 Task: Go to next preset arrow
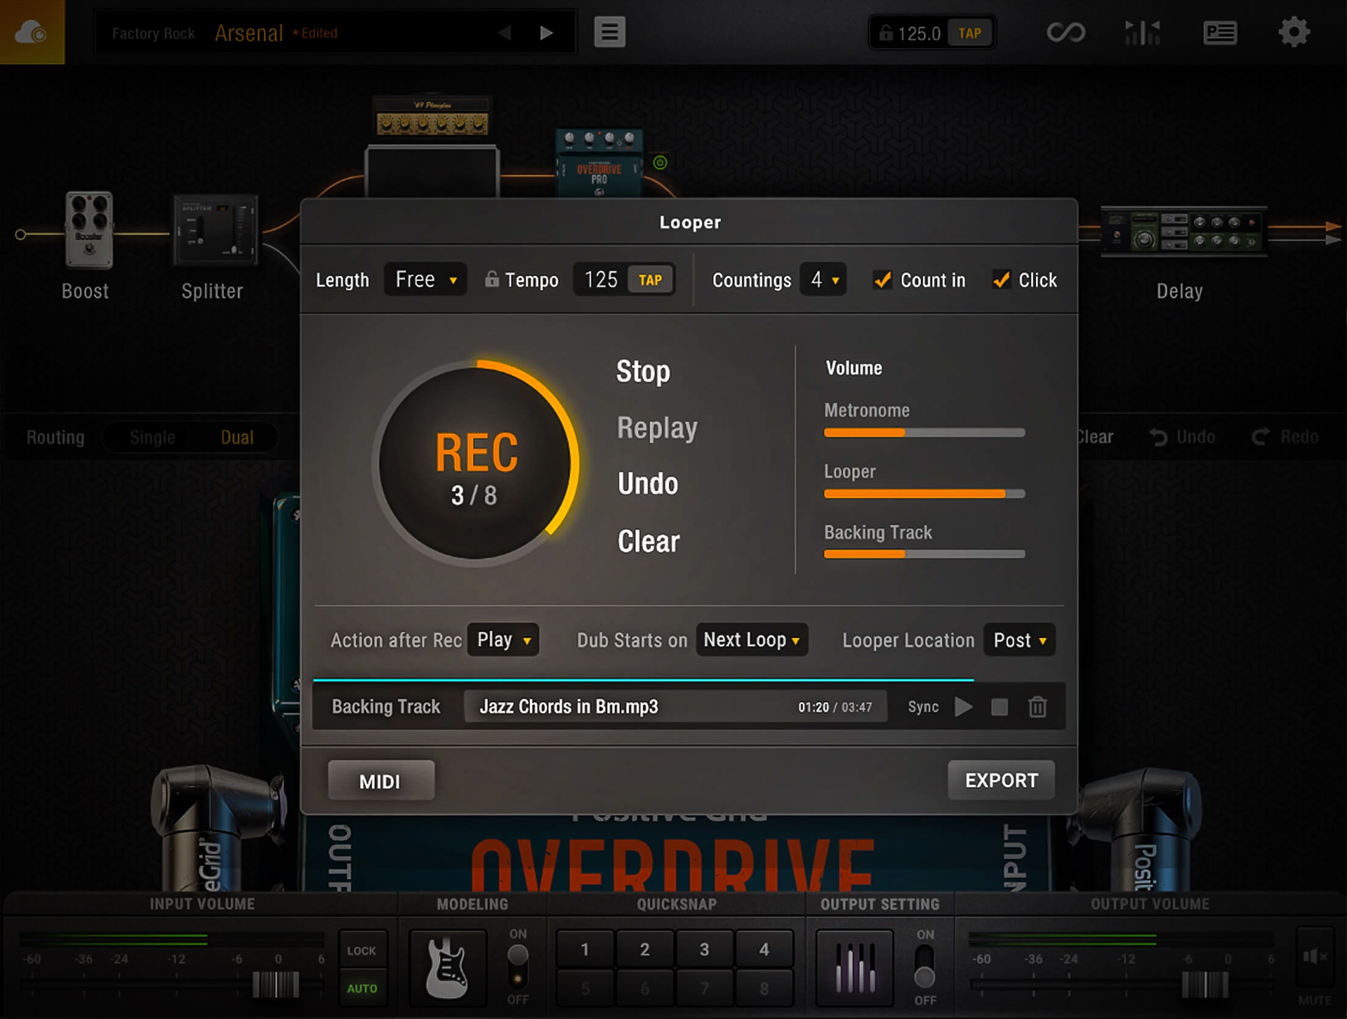click(546, 32)
